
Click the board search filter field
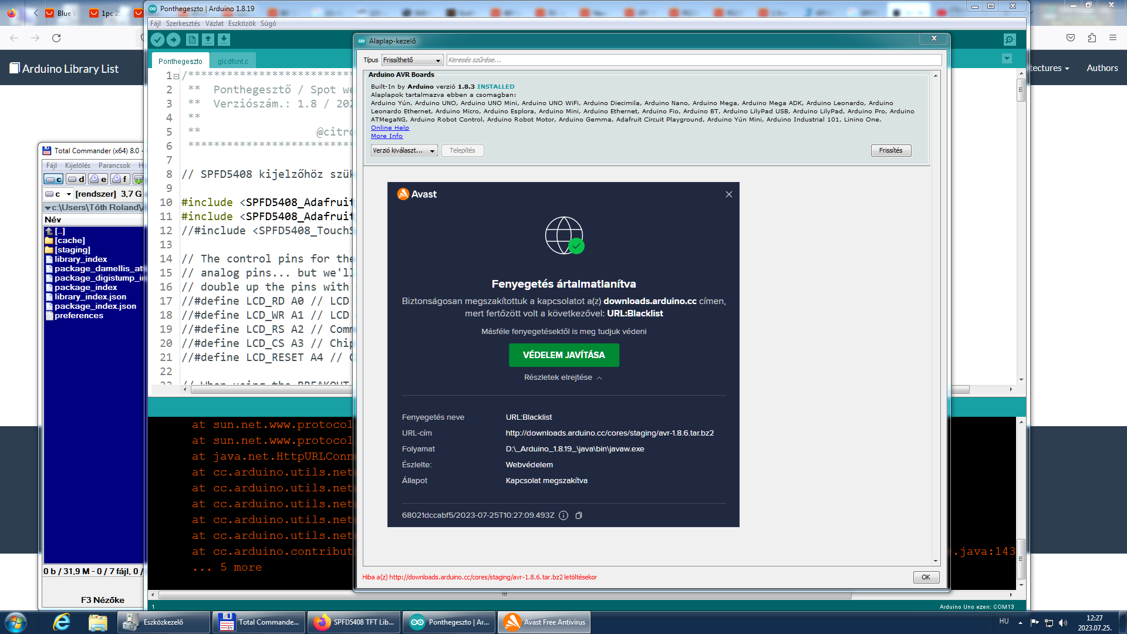(693, 60)
